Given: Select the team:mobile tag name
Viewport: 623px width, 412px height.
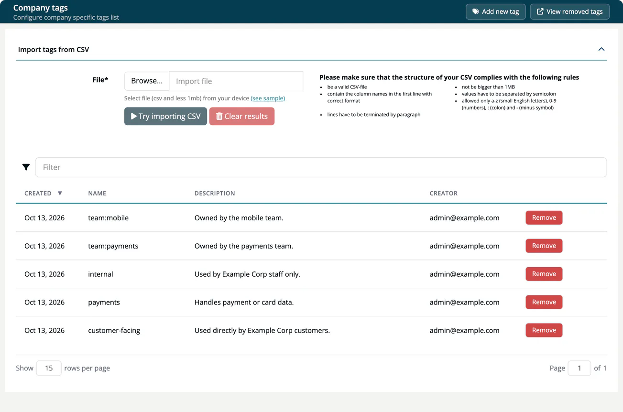Looking at the screenshot, I should [x=108, y=218].
